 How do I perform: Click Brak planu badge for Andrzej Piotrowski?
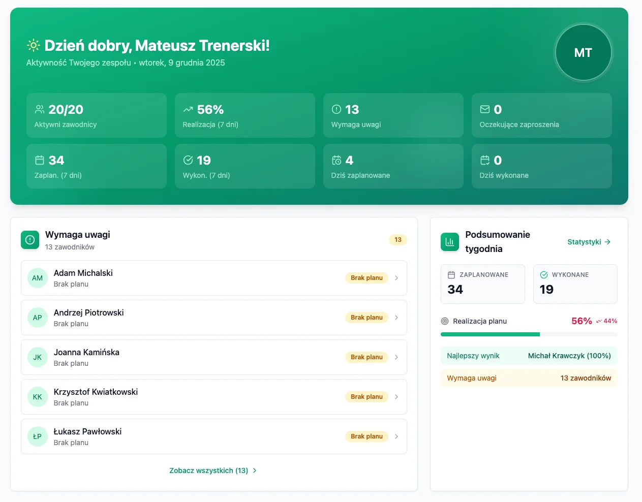(x=366, y=318)
